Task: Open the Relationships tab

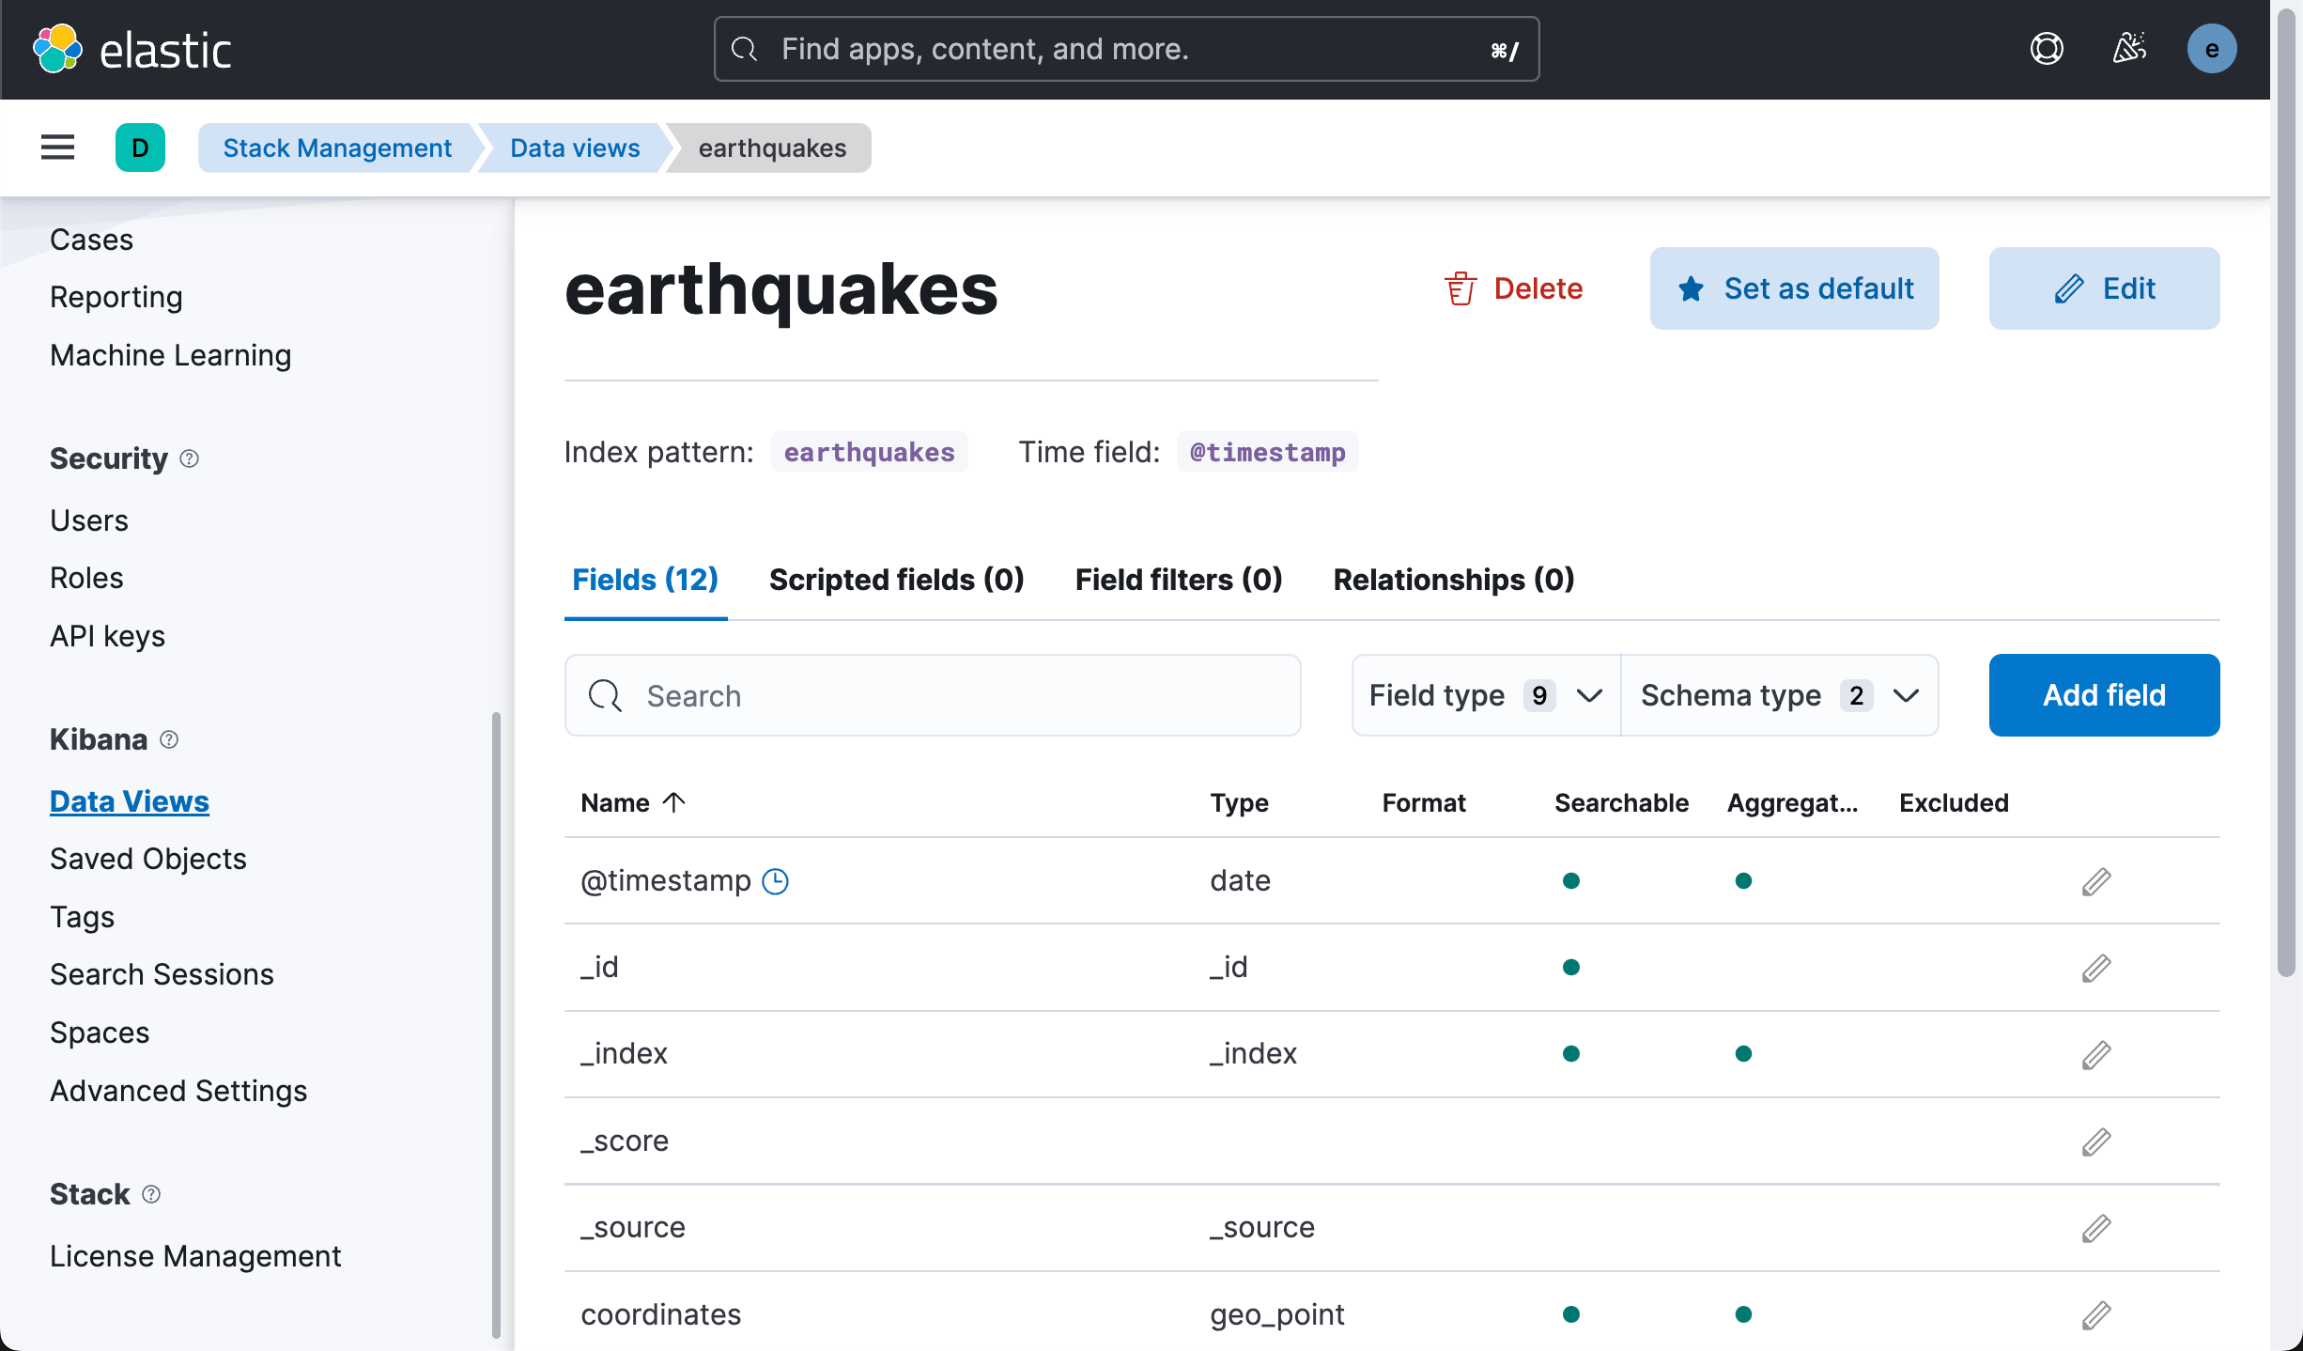Action: click(1453, 580)
